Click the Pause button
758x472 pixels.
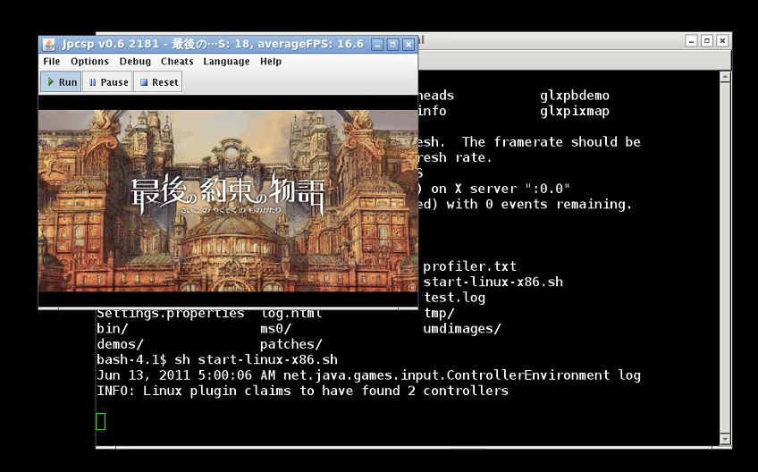[x=108, y=82]
